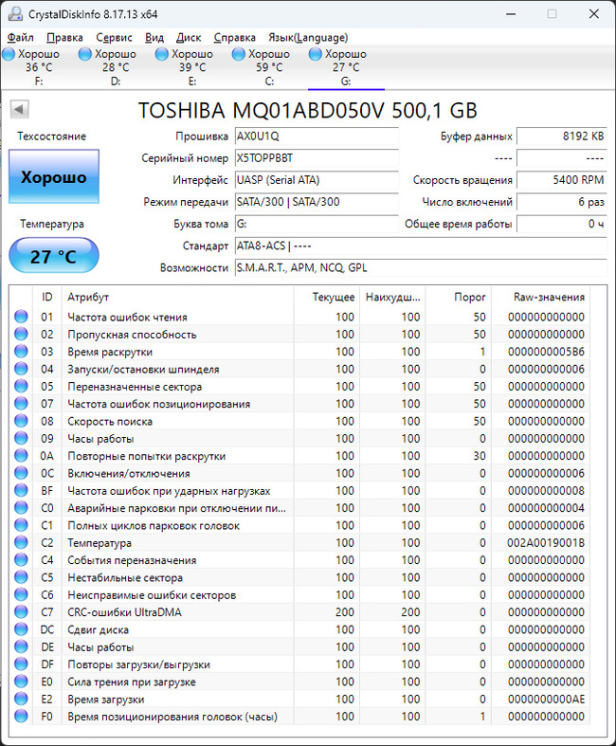Click status icon of CRC-ошибки UltraDMA row
The image size is (616, 746).
[21, 612]
